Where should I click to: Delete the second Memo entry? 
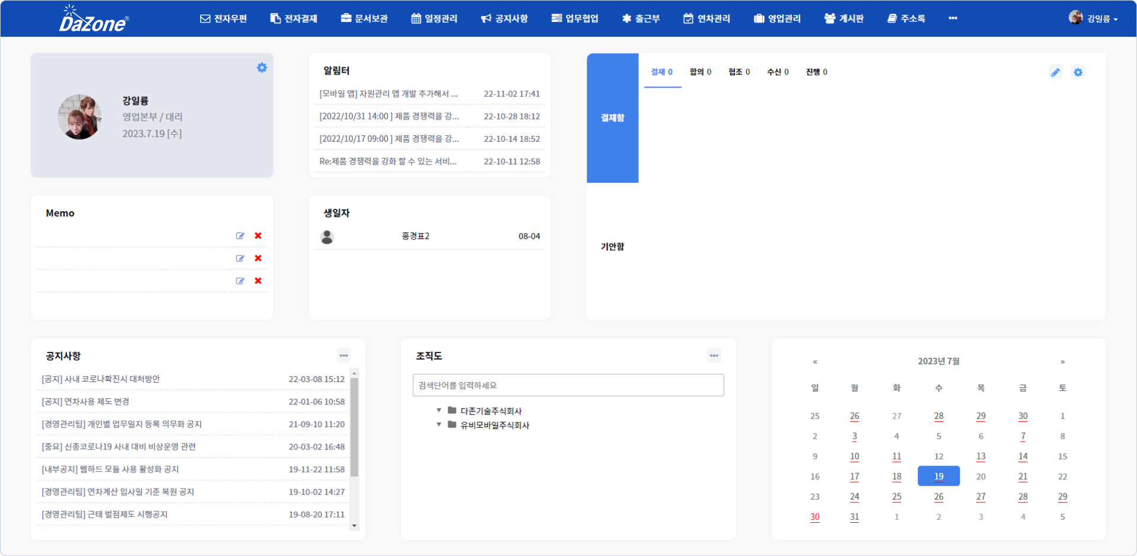[258, 258]
